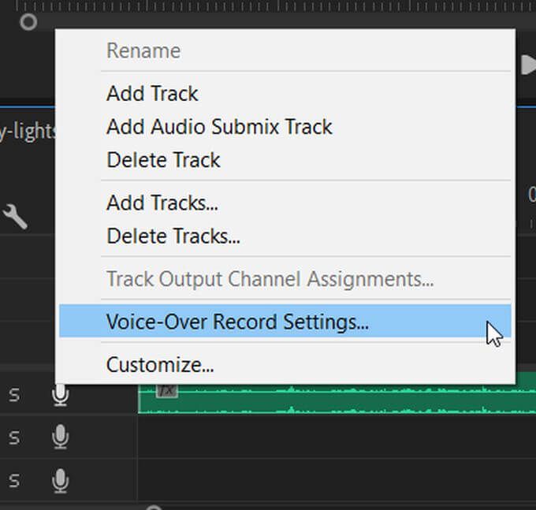Click the fx badge on audio clip

point(167,391)
